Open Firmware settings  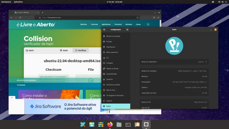click(x=116, y=63)
